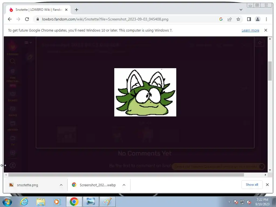Open the Chrome three-dot menu
This screenshot has width=276, height=207.
[266, 19]
